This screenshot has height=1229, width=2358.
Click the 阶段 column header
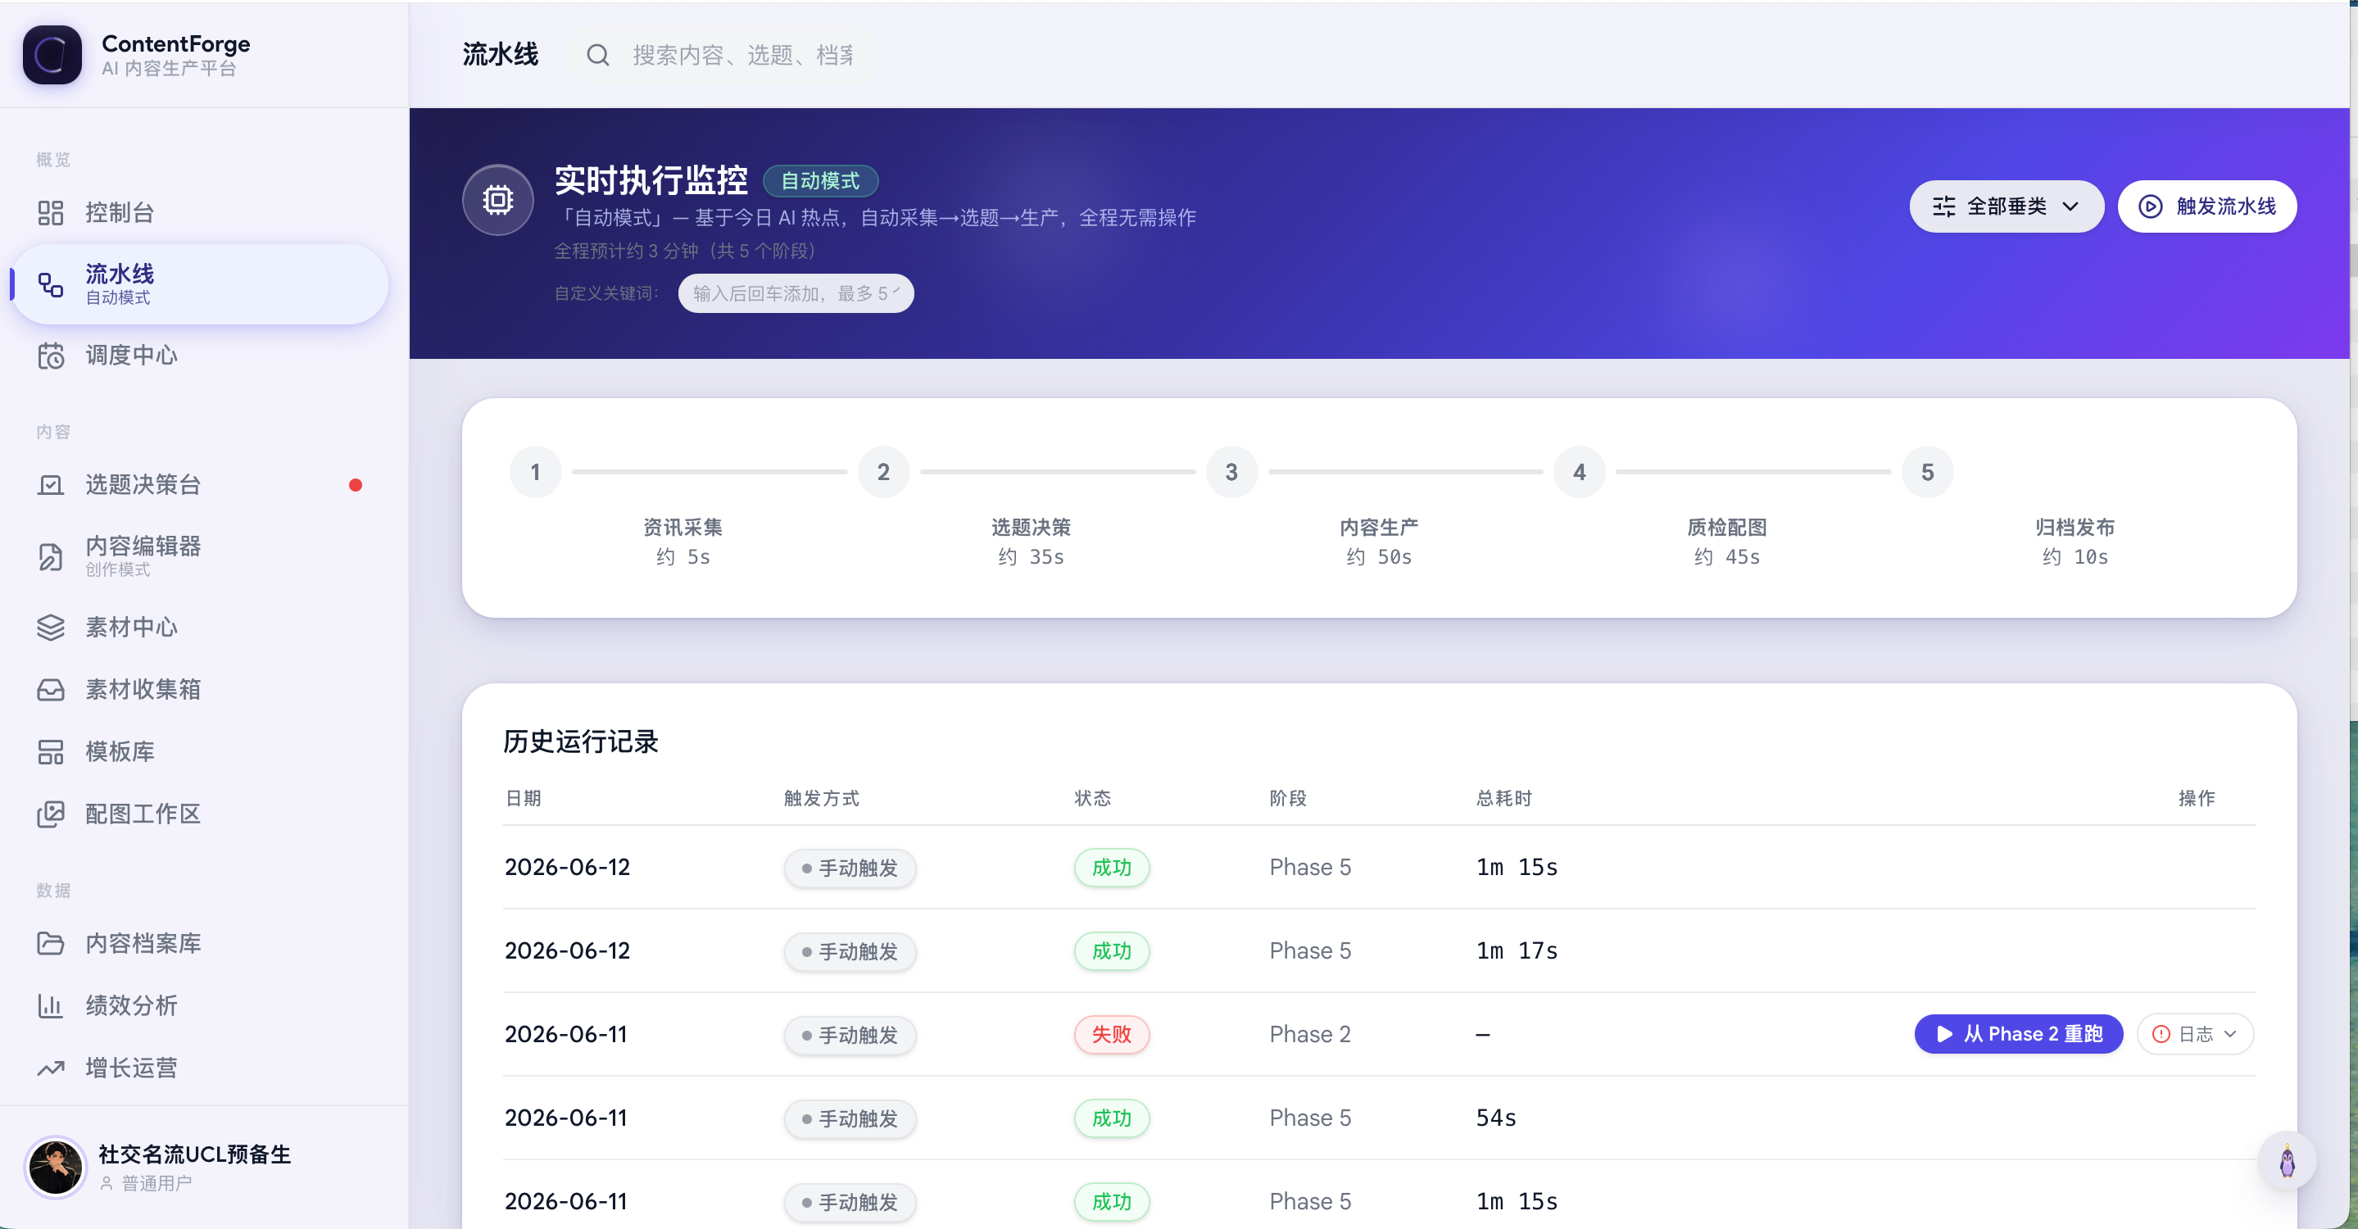pyautogui.click(x=1287, y=798)
